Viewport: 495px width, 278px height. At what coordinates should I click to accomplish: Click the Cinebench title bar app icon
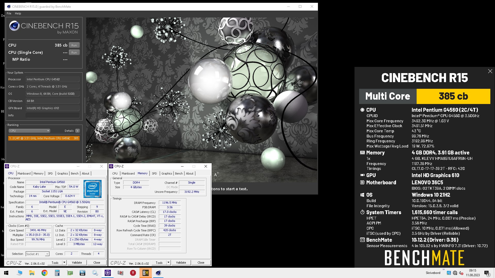9,7
